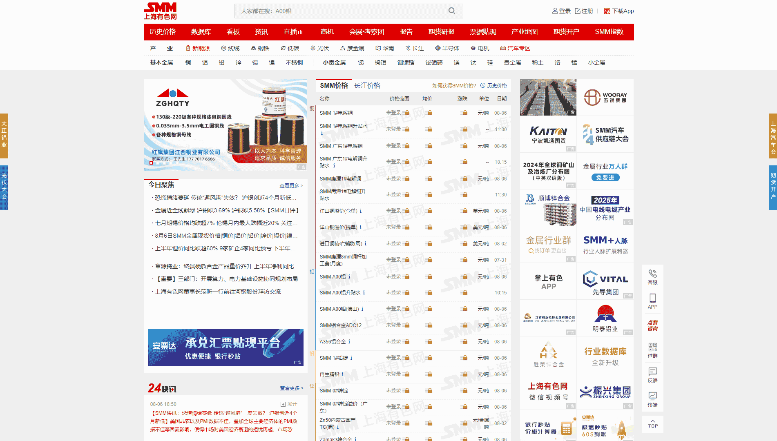This screenshot has height=441, width=777.
Task: Click the info icon beside A356铝合金
Action: coord(349,342)
